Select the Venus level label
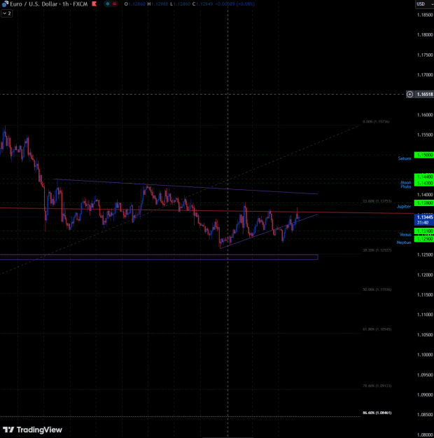The height and width of the screenshot is (438, 434). click(x=405, y=234)
